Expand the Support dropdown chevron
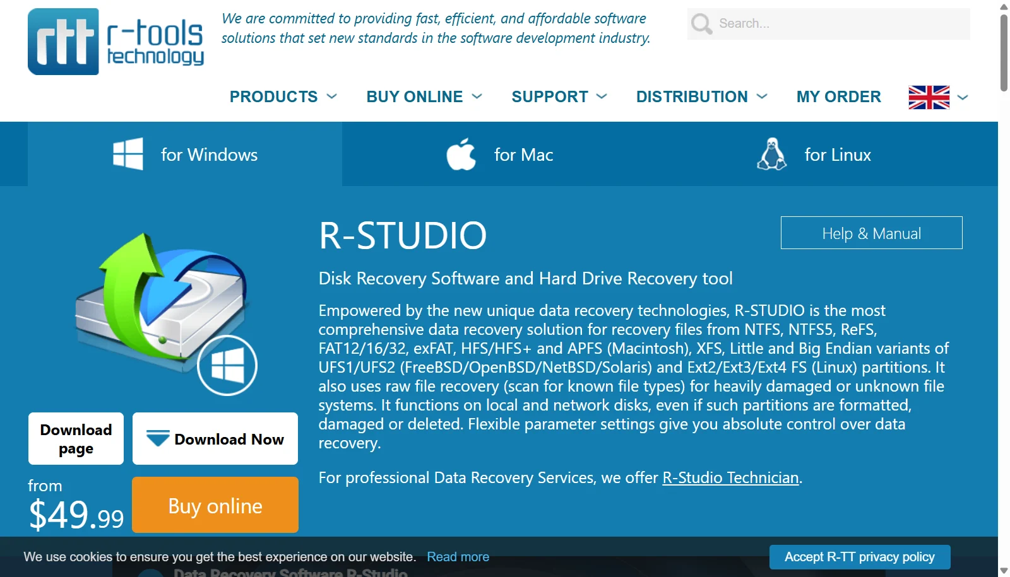The width and height of the screenshot is (1010, 577). (x=602, y=96)
